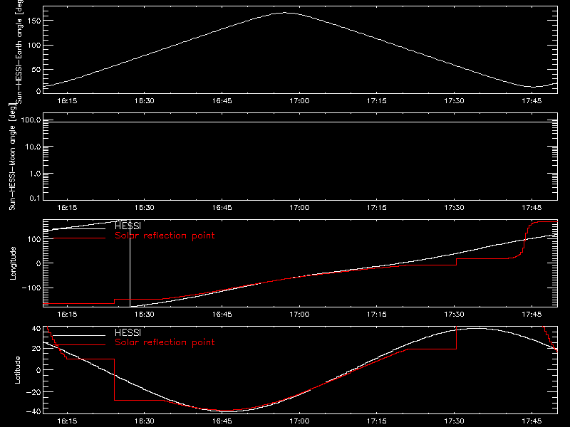Click 17:15 time label under Moon angle plot

coord(377,208)
